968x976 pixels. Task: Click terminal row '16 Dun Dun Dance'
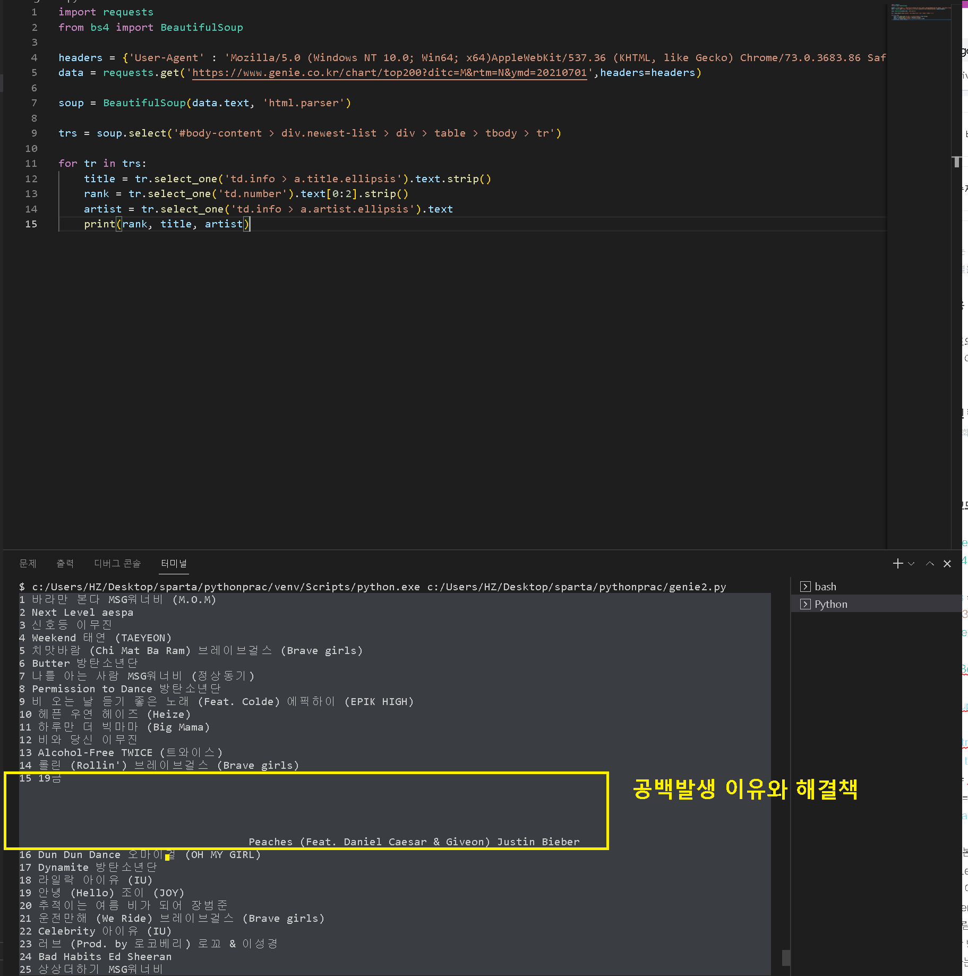pos(140,855)
